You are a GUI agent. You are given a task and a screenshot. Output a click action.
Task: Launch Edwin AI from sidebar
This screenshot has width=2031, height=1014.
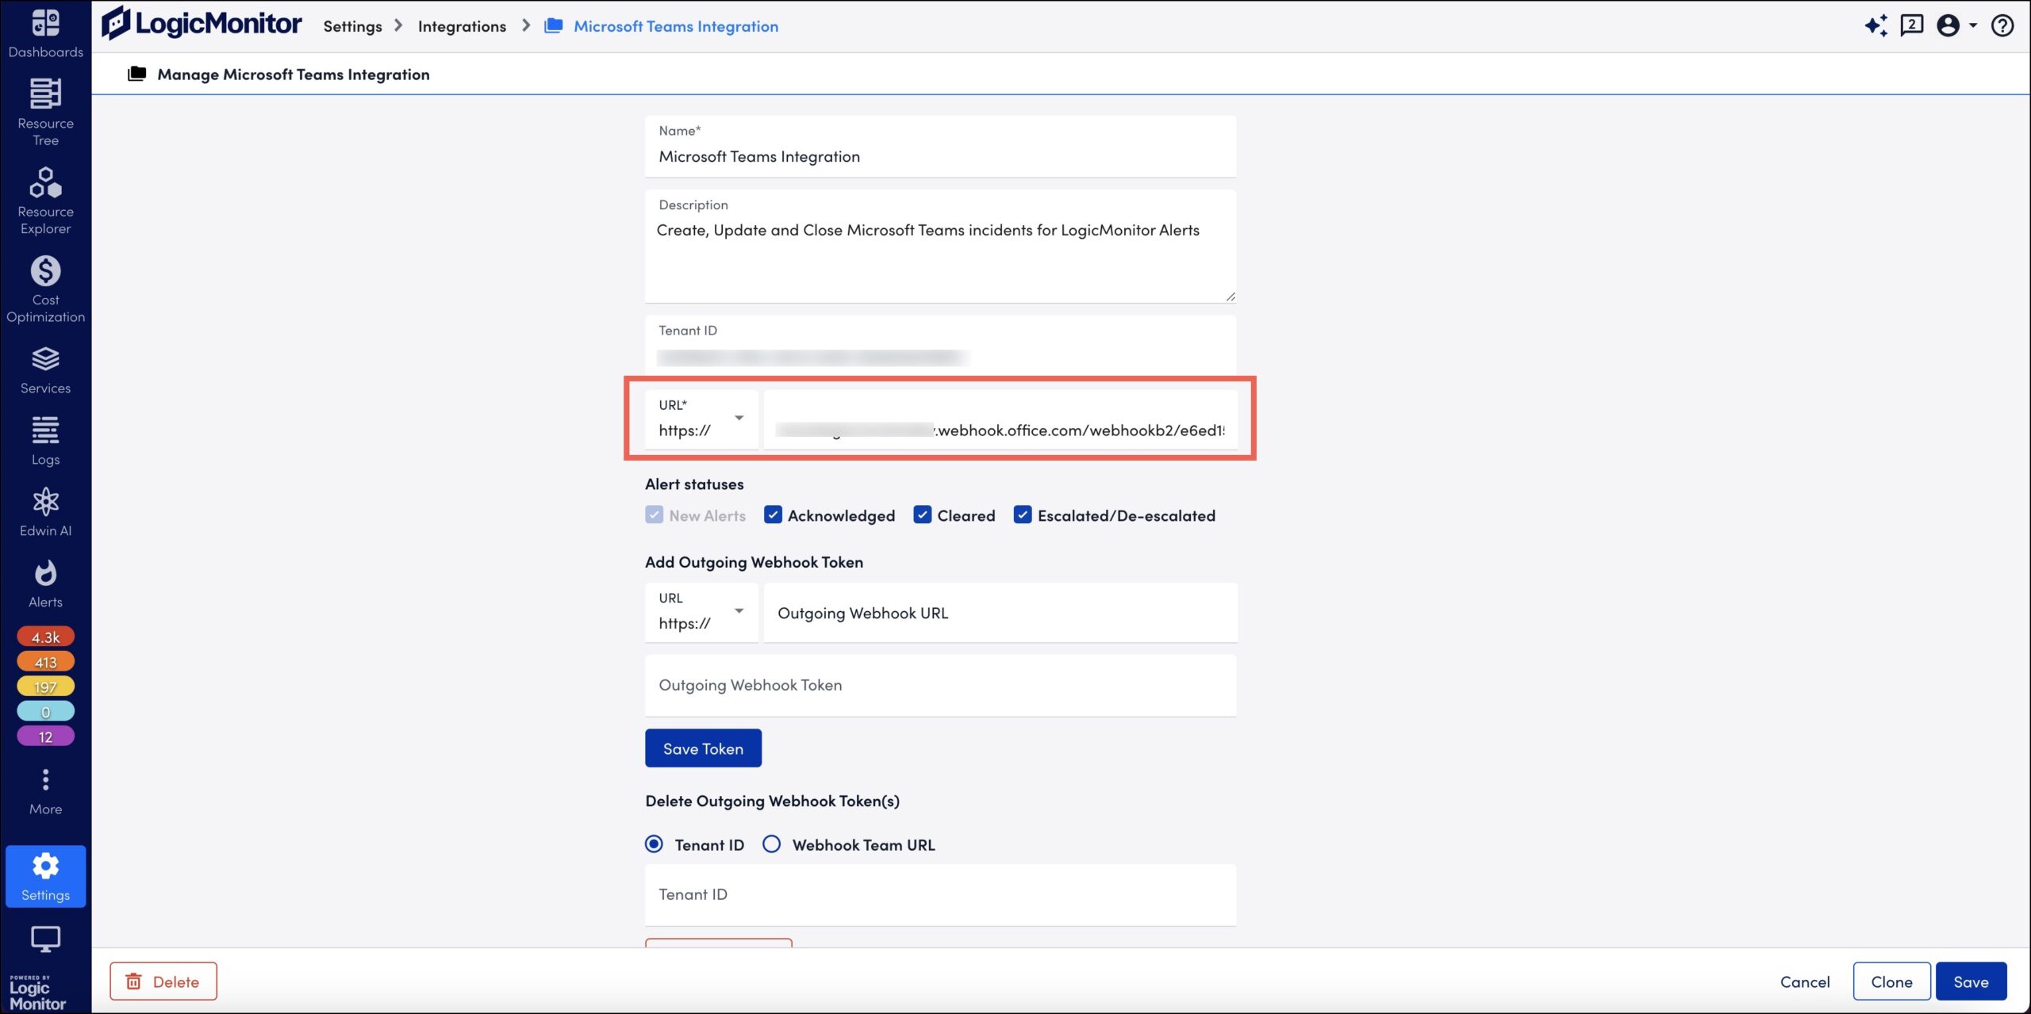pyautogui.click(x=45, y=512)
